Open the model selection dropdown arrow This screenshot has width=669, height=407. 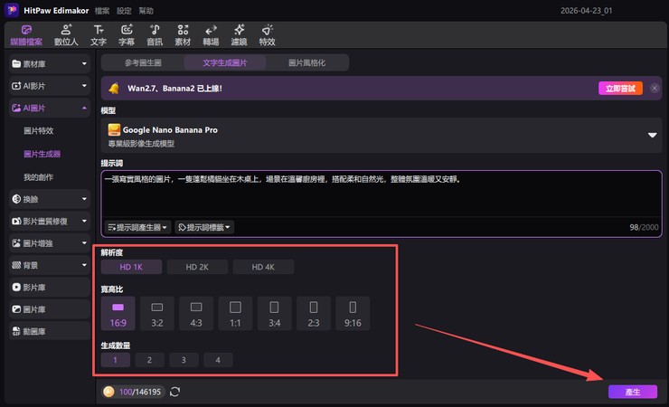point(652,136)
